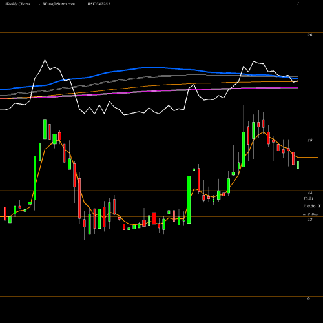
Task: Click the 'BSE 542231' symbol text
Action: (x=99, y=4)
